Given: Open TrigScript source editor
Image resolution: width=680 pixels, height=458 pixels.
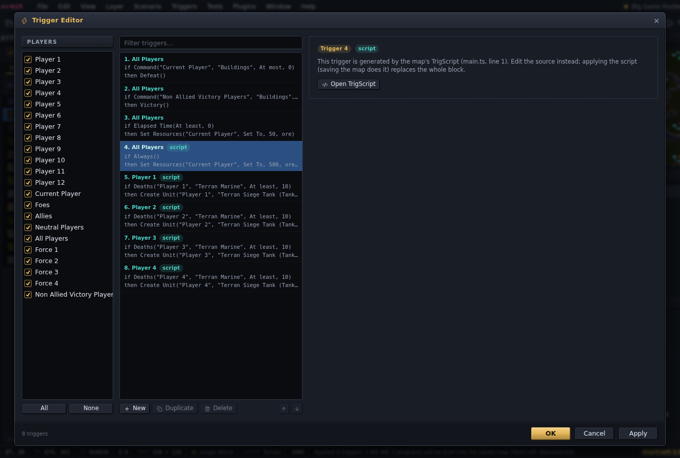Looking at the screenshot, I should pos(349,84).
